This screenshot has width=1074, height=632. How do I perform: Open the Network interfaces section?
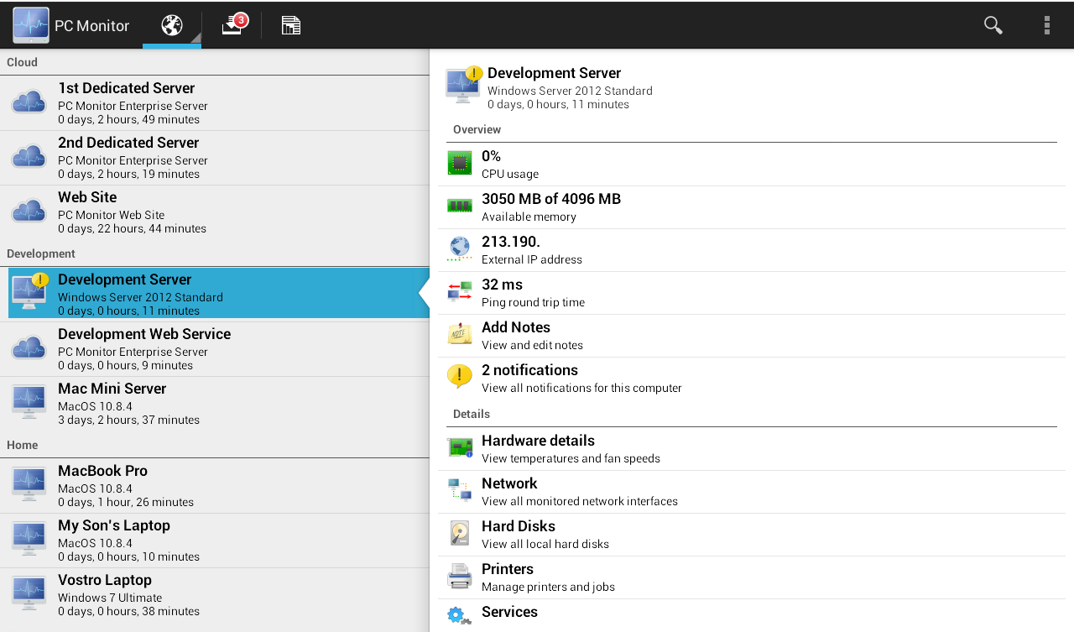tap(752, 492)
